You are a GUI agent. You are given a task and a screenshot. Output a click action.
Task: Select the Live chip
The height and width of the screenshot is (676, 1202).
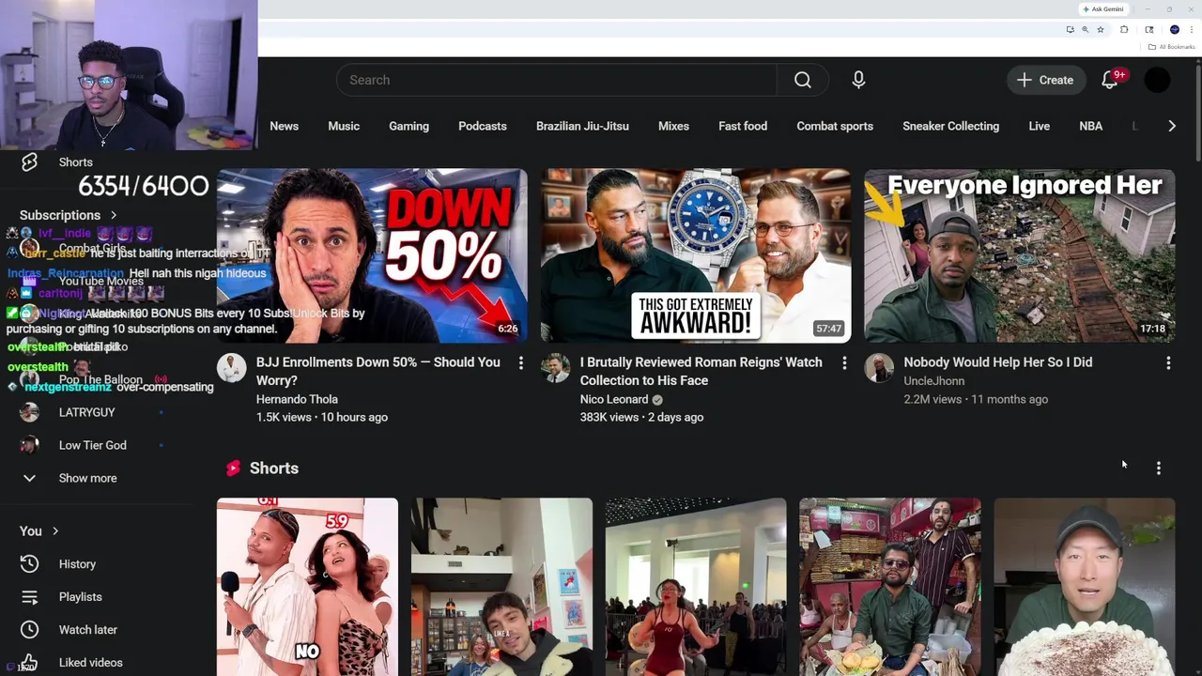(1039, 126)
